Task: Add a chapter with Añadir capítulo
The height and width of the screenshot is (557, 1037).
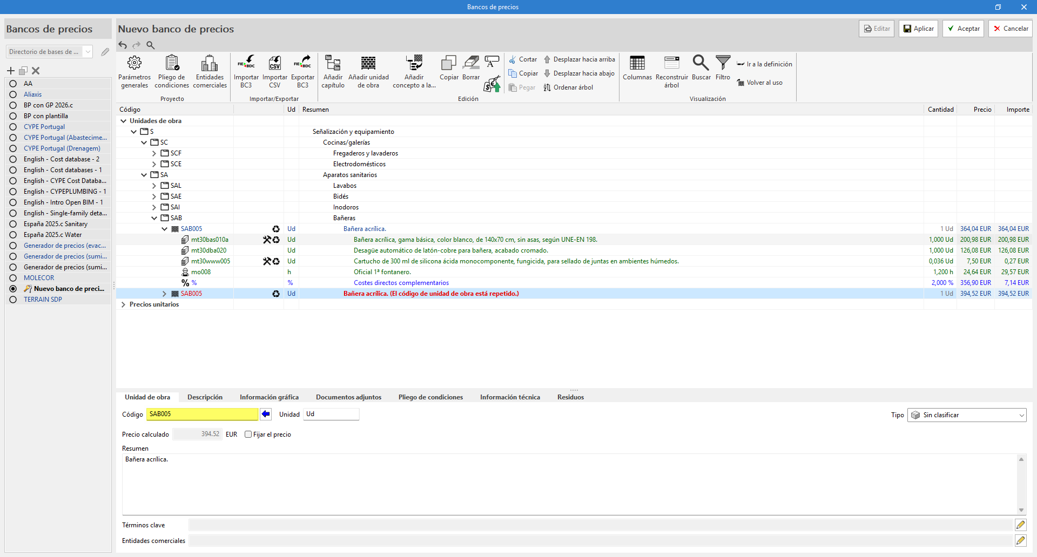Action: coord(333,71)
